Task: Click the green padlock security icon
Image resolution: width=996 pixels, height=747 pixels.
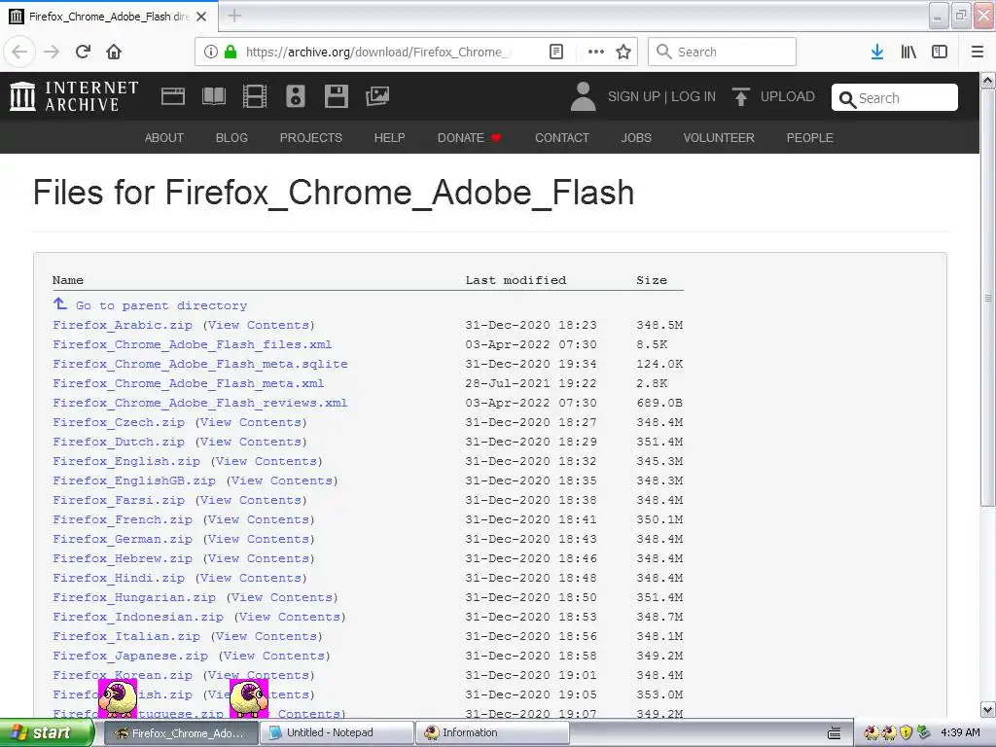Action: 231,52
